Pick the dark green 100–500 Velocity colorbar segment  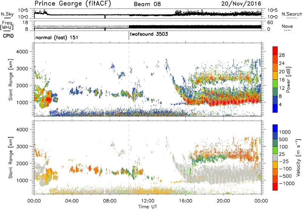[x=275, y=143]
